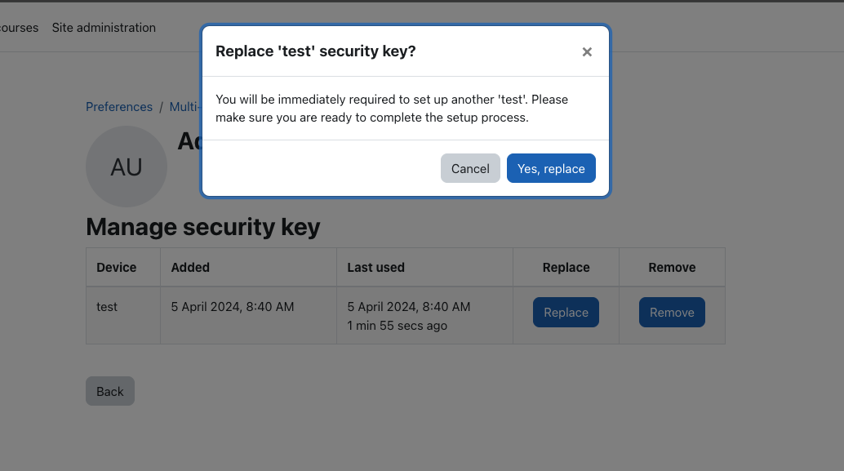Open Site administration menu item
This screenshot has height=471, width=844.
pos(104,28)
